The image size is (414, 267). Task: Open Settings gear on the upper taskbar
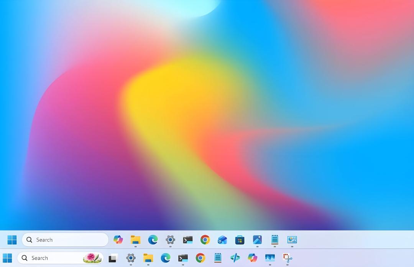pyautogui.click(x=170, y=240)
